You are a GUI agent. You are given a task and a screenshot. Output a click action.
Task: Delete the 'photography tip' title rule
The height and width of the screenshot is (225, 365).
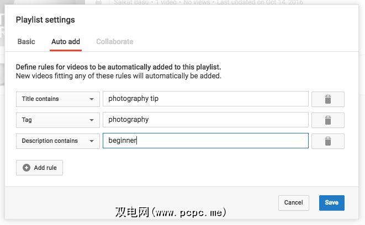327,99
